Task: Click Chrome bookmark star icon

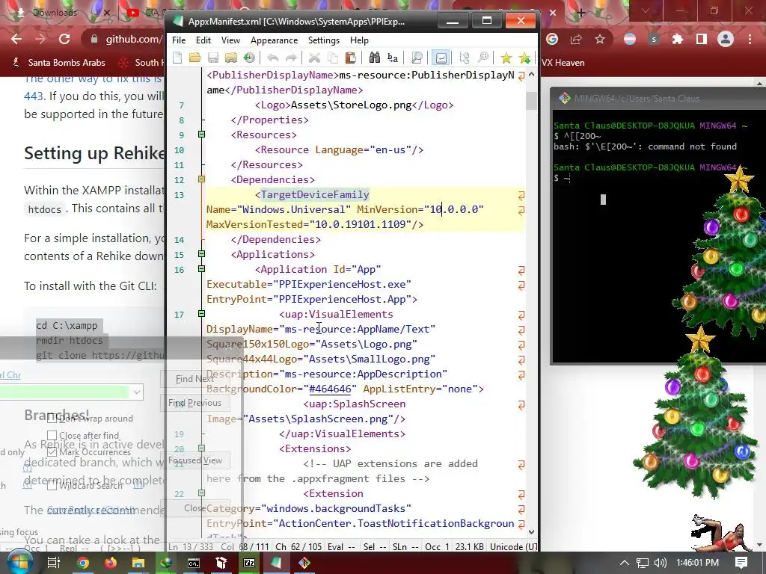Action: click(x=600, y=39)
